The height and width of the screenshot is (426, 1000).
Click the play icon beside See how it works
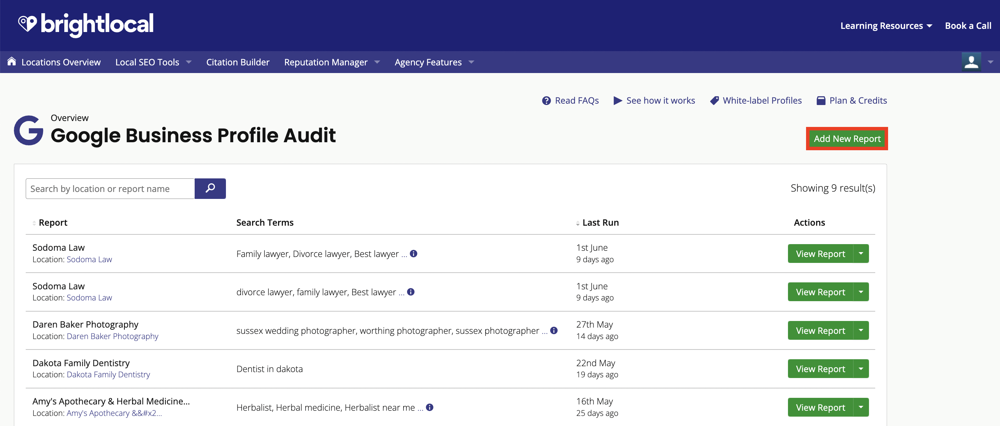click(618, 101)
